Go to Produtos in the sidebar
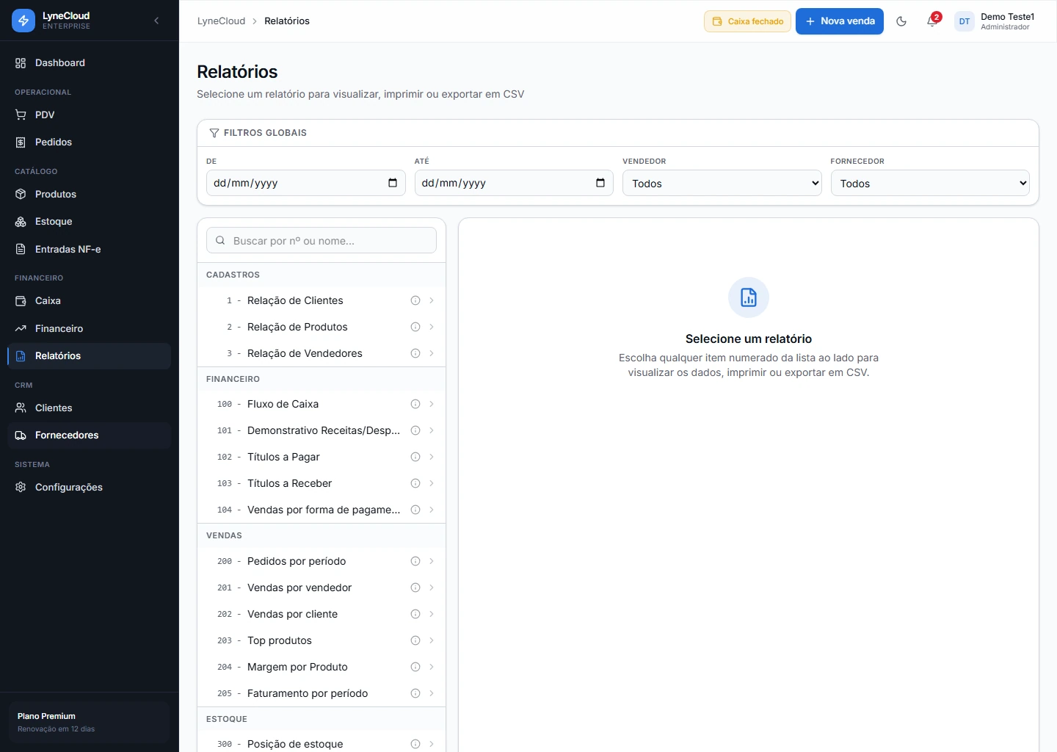Viewport: 1057px width, 752px height. tap(90, 194)
